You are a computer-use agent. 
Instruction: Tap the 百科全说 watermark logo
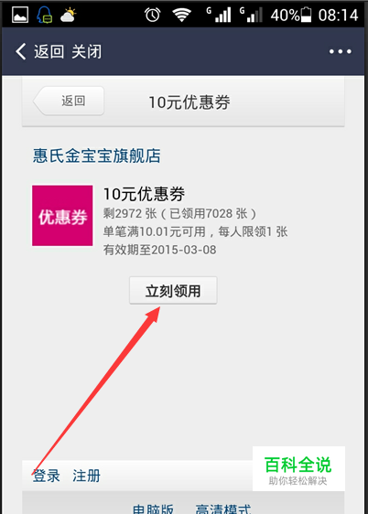coord(298,469)
